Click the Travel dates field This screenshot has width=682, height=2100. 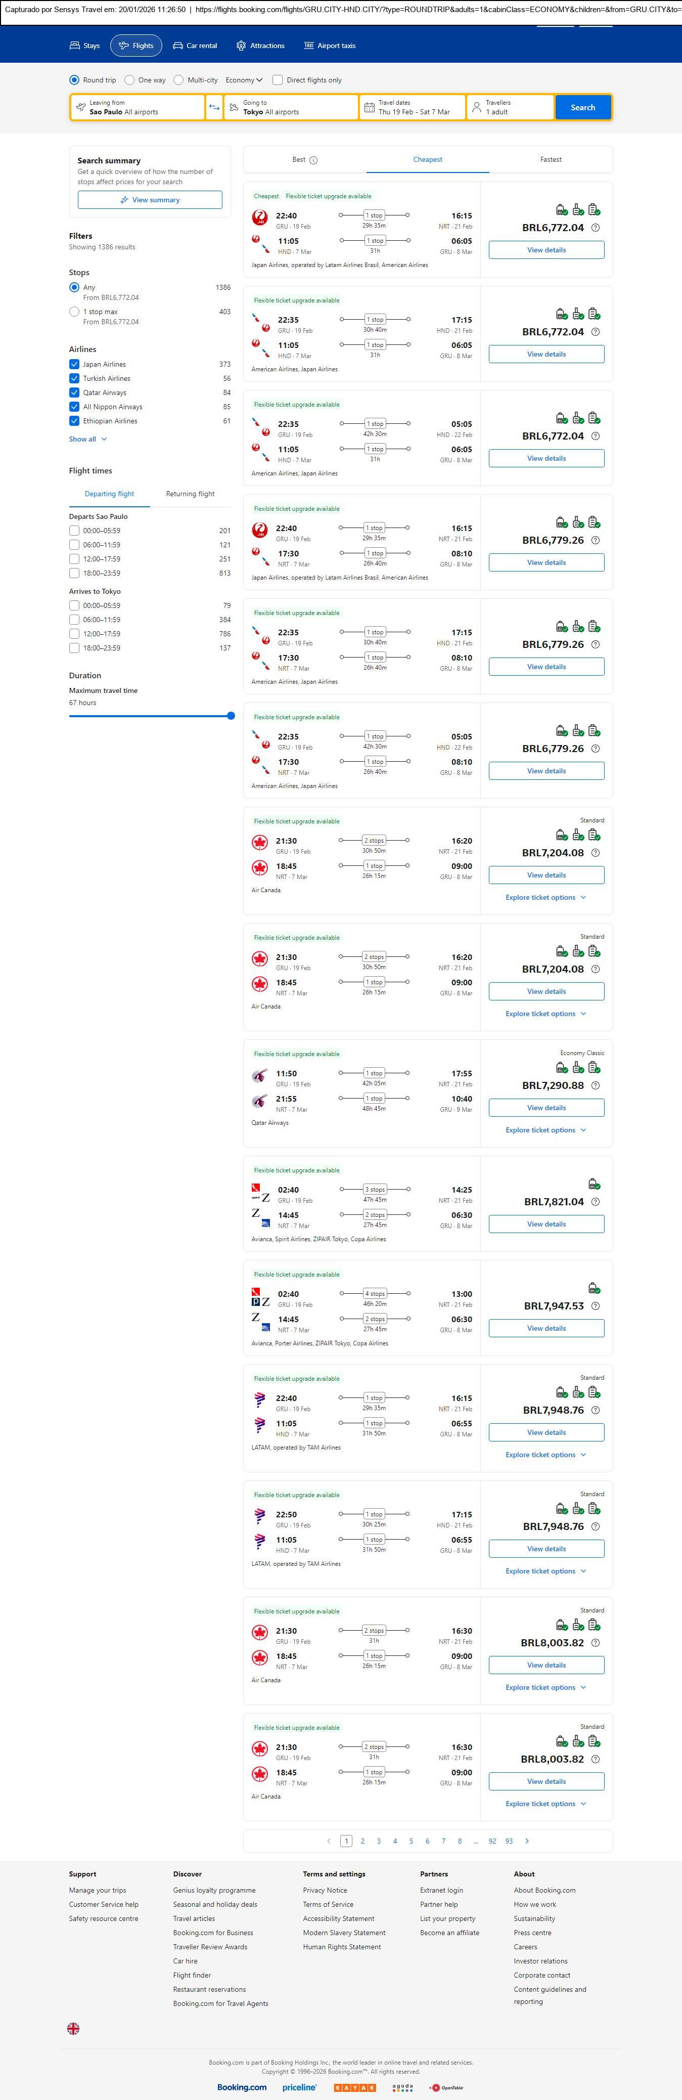(x=413, y=108)
